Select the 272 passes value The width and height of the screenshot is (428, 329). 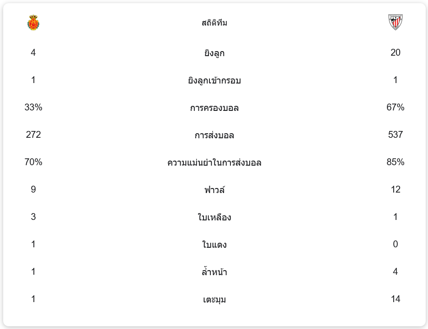[x=33, y=135]
